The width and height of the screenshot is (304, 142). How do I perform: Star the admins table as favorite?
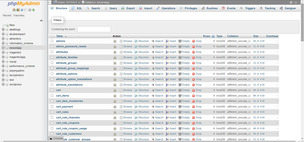coord(115,41)
